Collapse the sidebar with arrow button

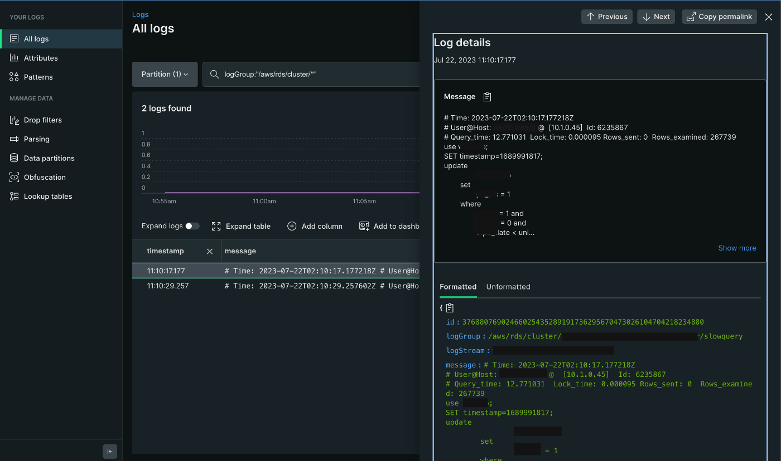click(110, 452)
